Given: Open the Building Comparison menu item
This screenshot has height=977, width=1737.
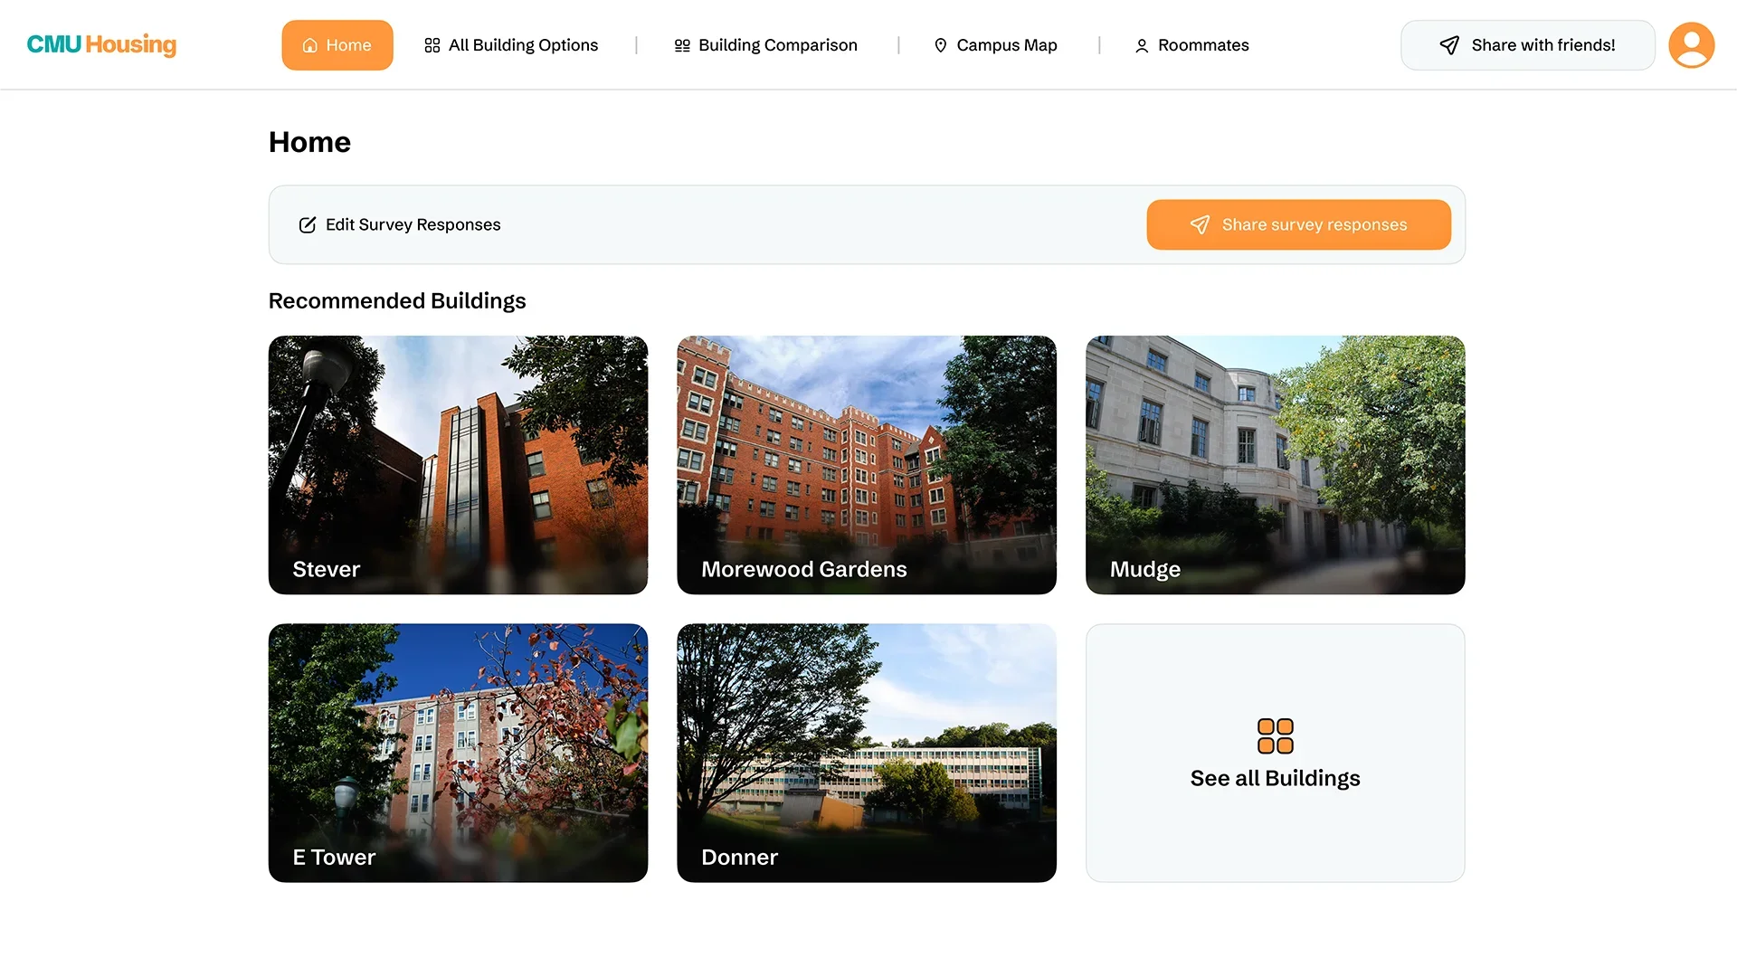Looking at the screenshot, I should [x=765, y=45].
